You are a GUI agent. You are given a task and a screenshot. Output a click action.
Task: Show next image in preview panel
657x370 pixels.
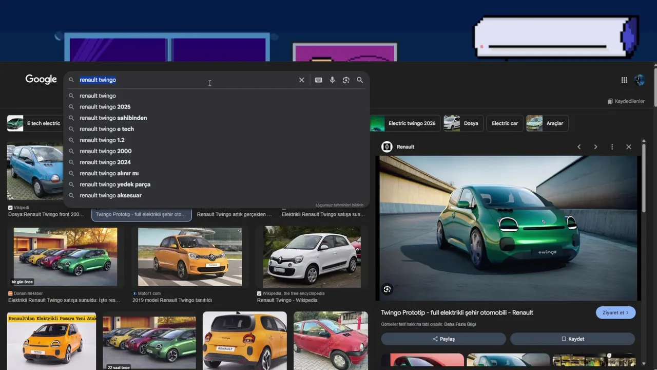point(595,147)
